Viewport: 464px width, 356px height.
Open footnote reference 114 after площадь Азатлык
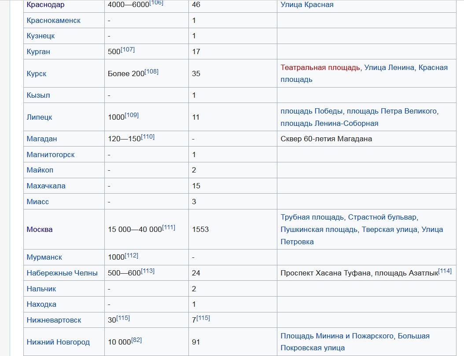coord(445,271)
